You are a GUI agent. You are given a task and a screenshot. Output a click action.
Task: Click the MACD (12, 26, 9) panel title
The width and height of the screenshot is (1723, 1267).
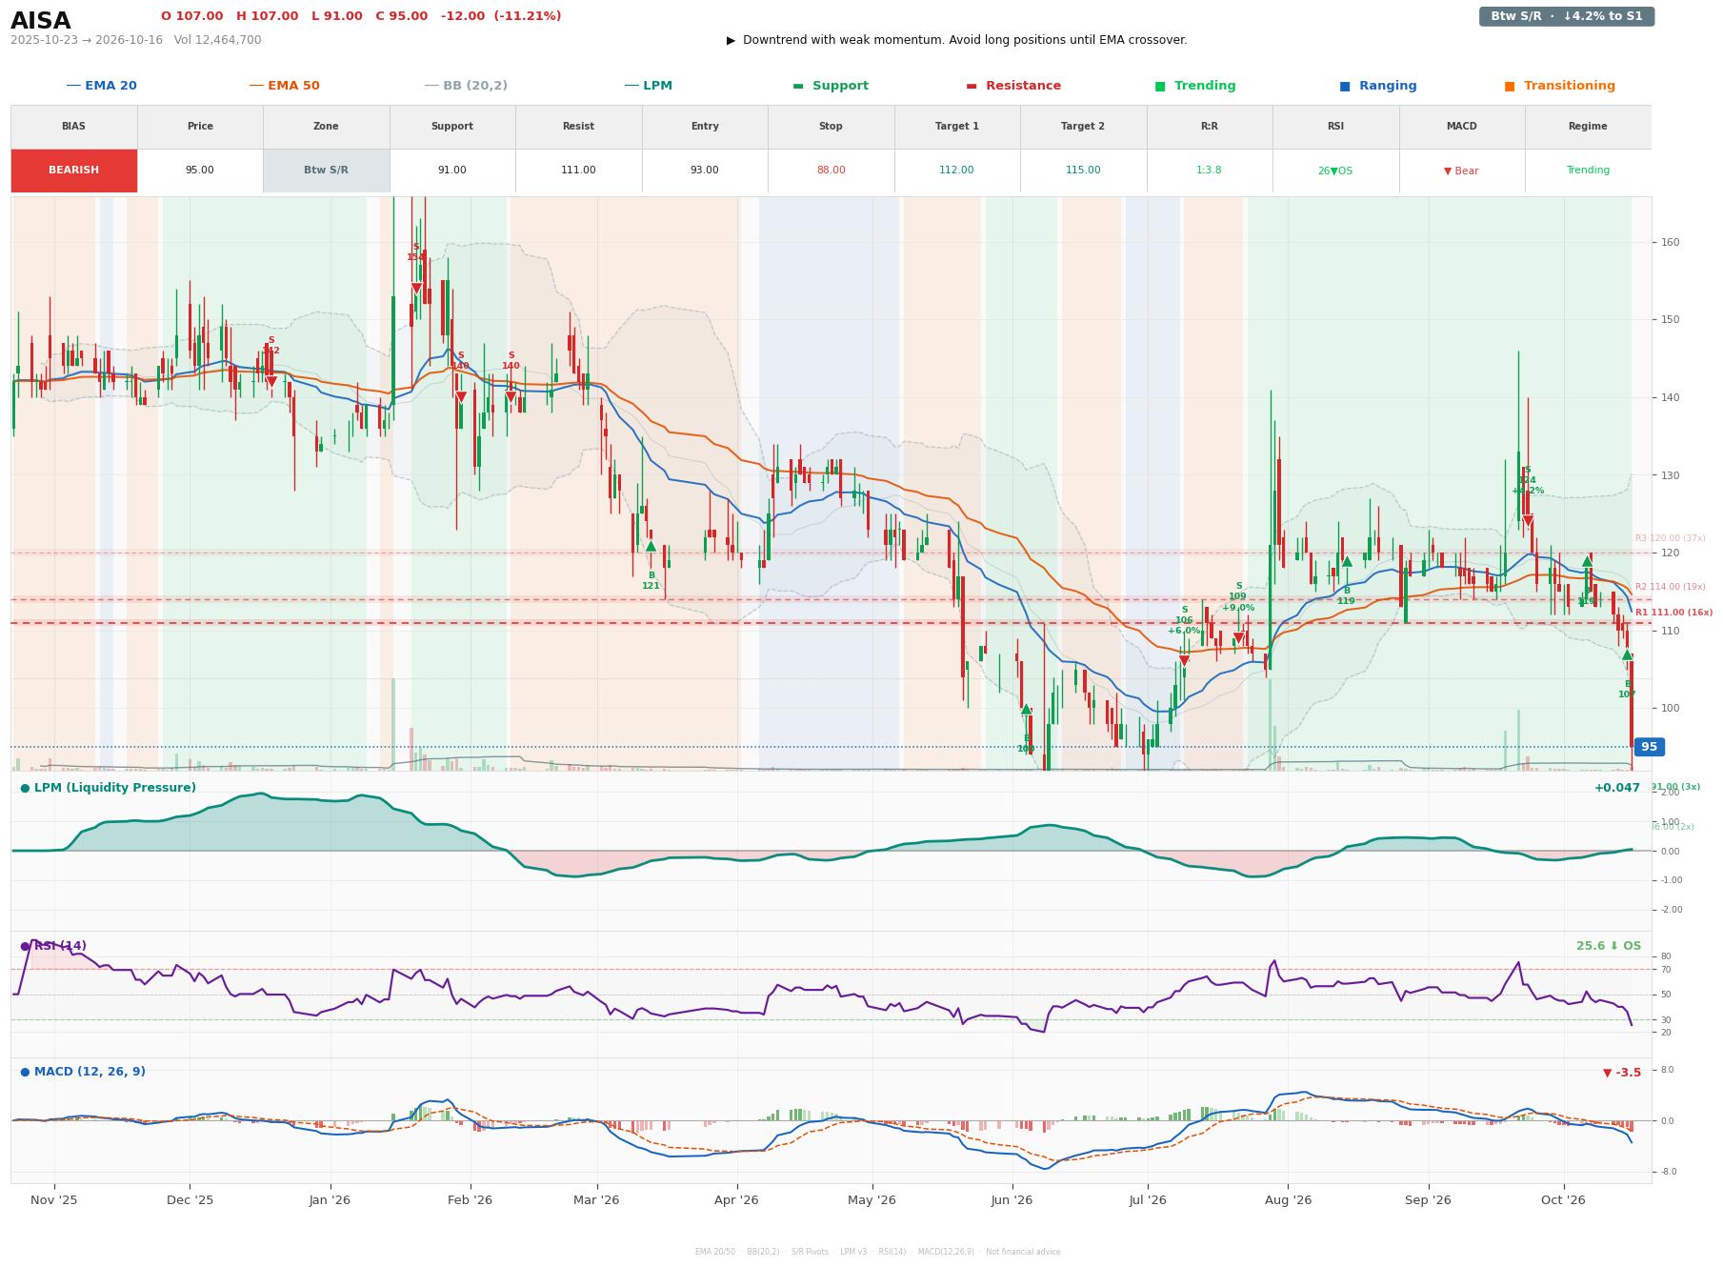[x=83, y=1072]
